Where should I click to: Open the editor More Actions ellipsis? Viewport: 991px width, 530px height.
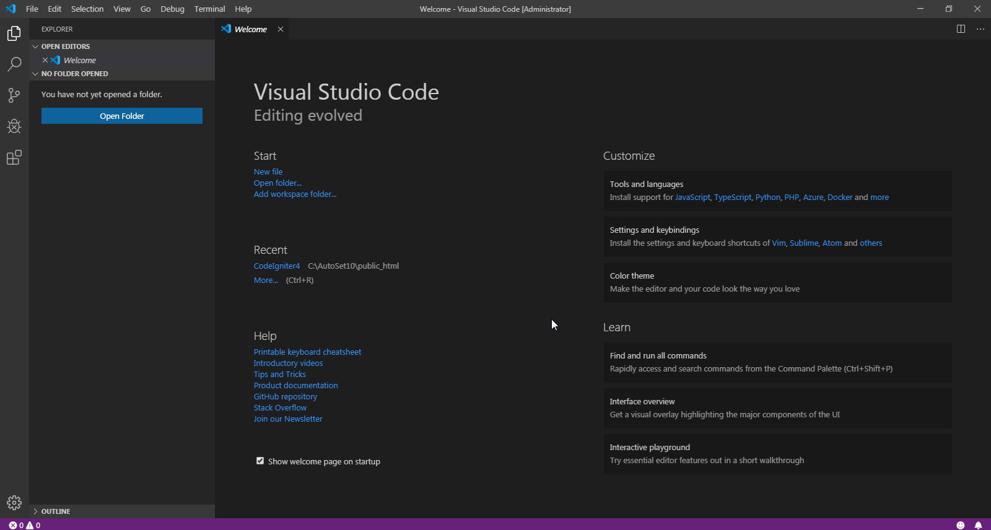(x=980, y=29)
